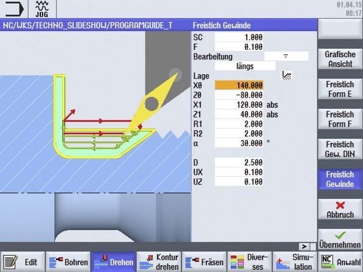
Task: Click the machine area arrow icon top-left
Action: 14,9
